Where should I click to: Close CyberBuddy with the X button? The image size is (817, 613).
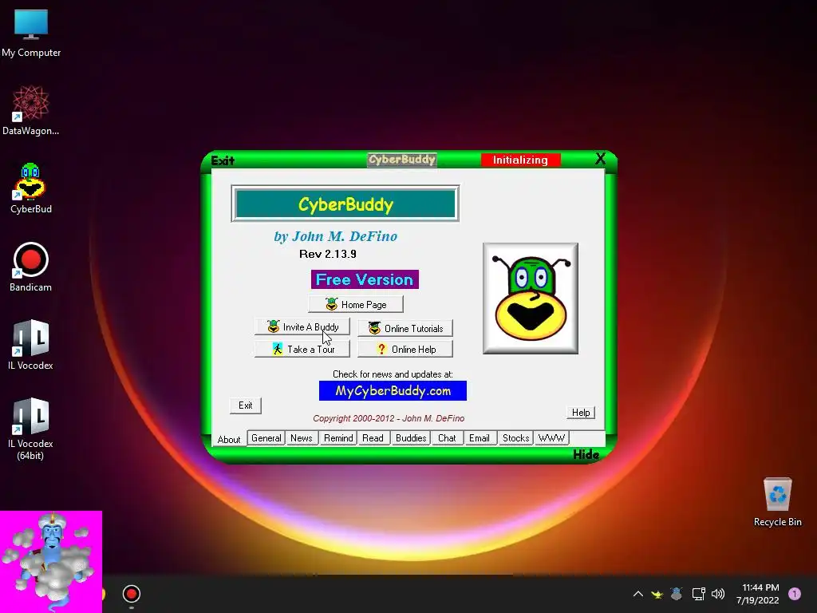pos(600,159)
